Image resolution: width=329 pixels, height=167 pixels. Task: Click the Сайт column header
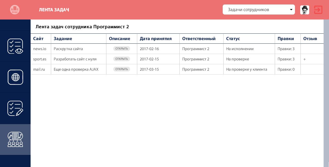[38, 39]
